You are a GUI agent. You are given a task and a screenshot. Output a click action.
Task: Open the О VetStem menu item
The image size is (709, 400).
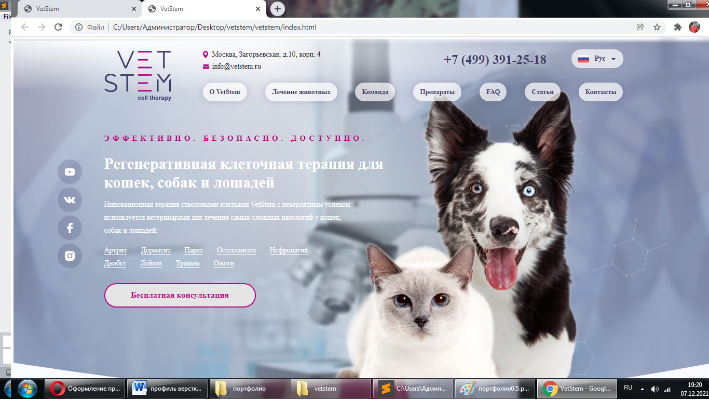(x=225, y=92)
